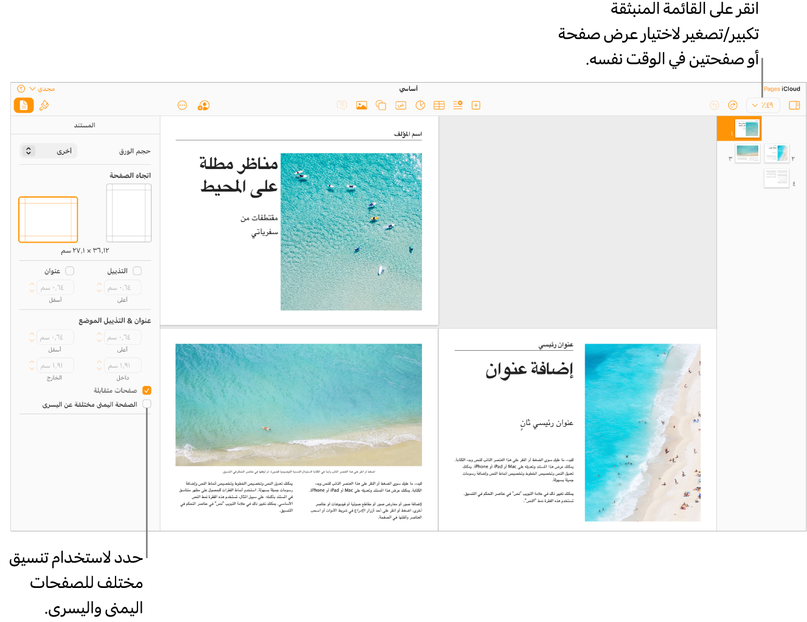Screen dimensions: 807x622
Task: Select page ٢ thumbnail
Action: point(777,153)
